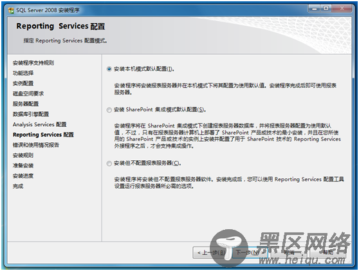Screen dimensions: 359x271
Task: Select the 安装进度 step in sidebar
Action: (x=23, y=176)
